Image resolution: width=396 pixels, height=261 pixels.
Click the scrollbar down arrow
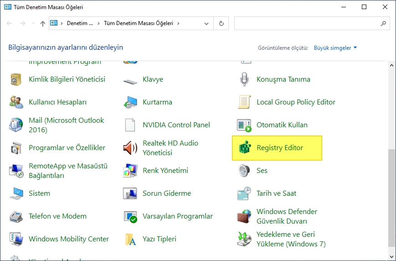tap(392, 257)
